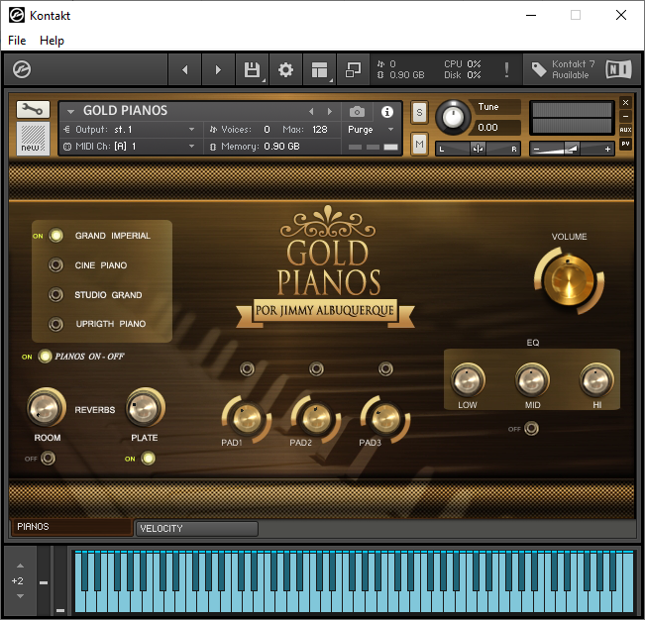The height and width of the screenshot is (620, 645).
Task: Select next preset in Gold Pianos header
Action: click(330, 111)
